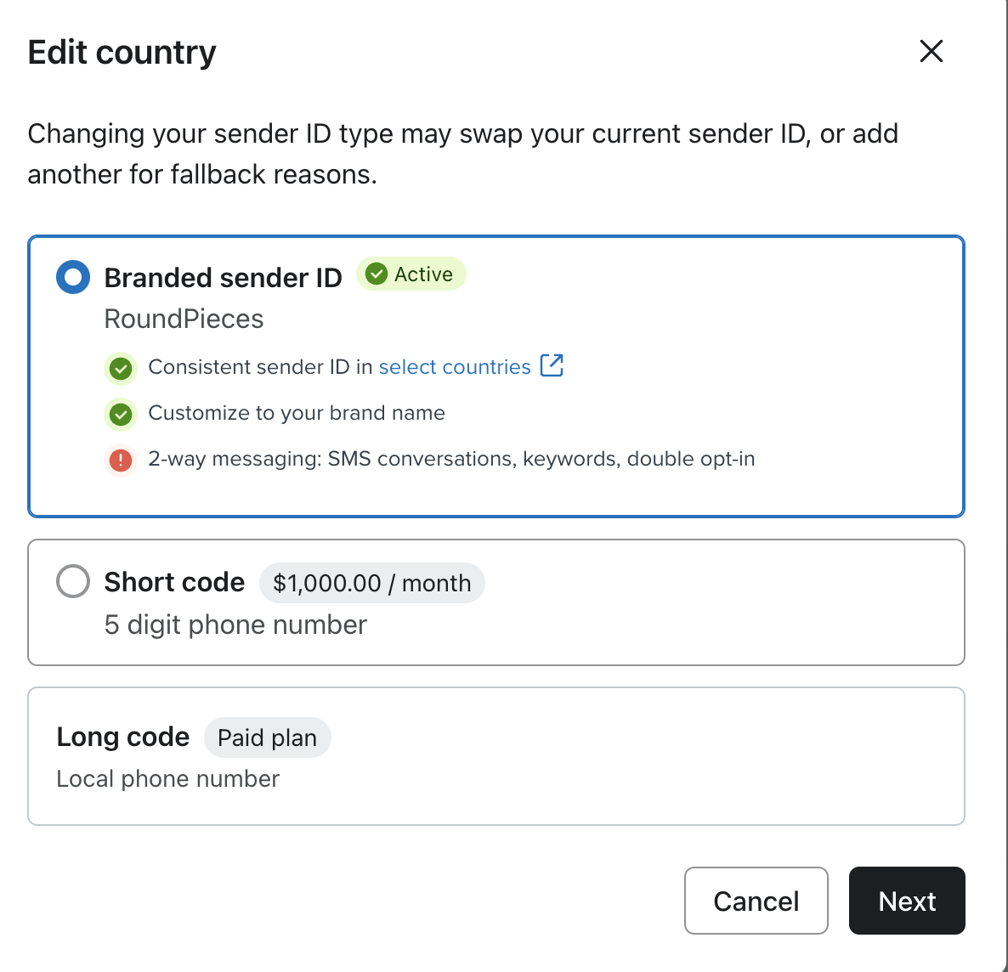Click the Active status badge
This screenshot has width=1008, height=972.
411,274
